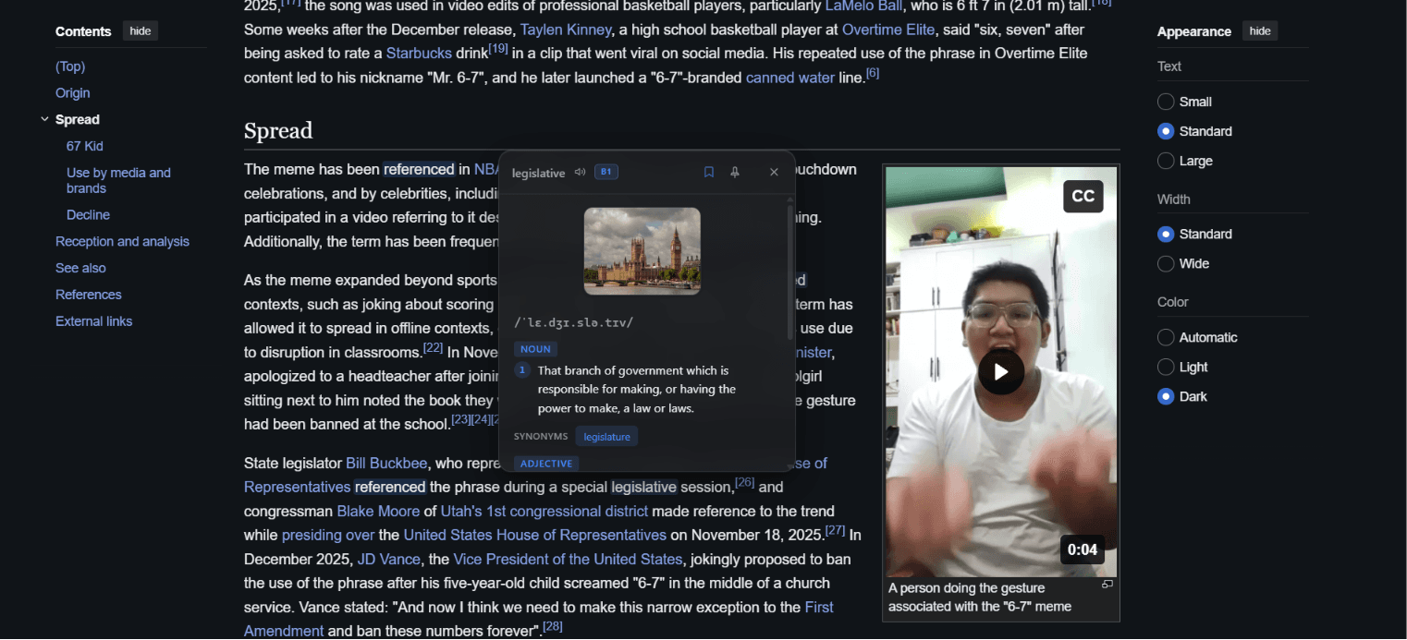
Task: Go to External links in Contents
Action: 93,321
